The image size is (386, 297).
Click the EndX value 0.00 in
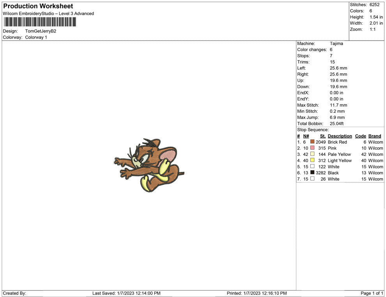(x=336, y=93)
